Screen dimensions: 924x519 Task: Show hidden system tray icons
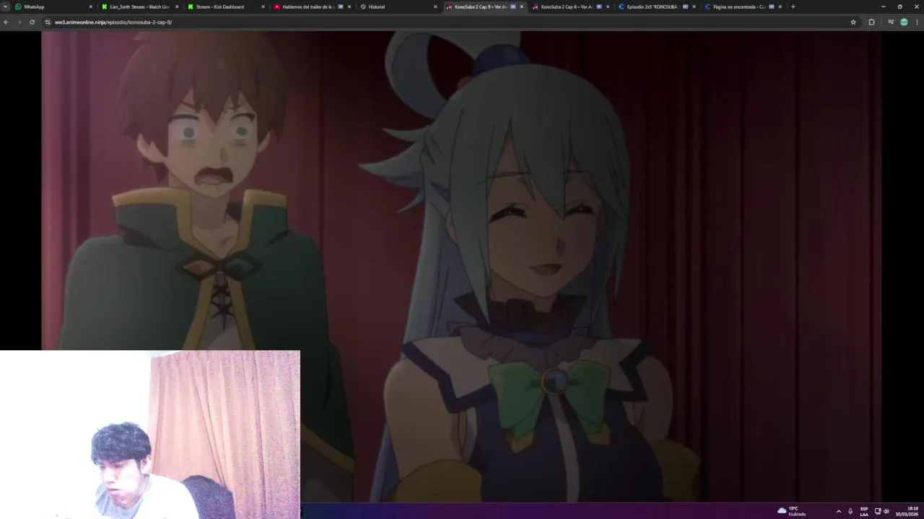pyautogui.click(x=838, y=511)
